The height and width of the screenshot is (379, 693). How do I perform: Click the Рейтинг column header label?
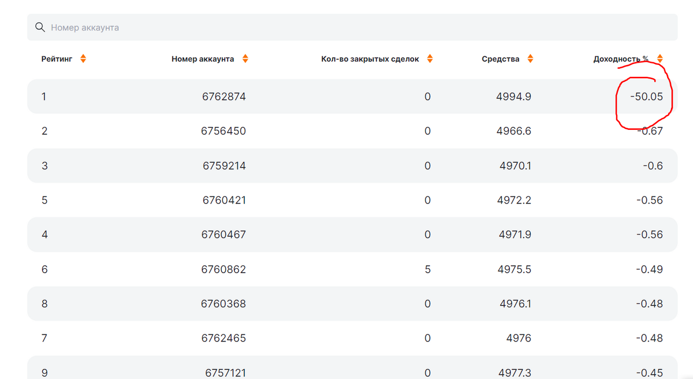coord(57,59)
